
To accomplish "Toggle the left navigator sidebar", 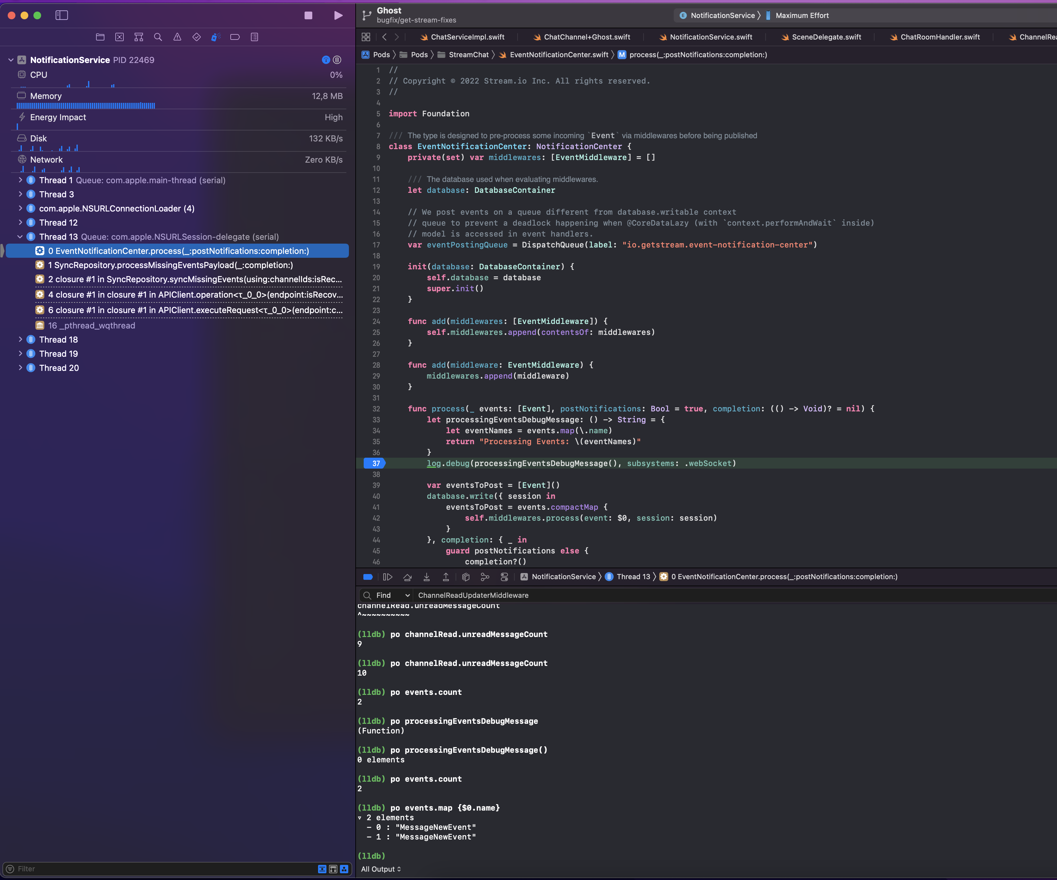I will pos(61,16).
